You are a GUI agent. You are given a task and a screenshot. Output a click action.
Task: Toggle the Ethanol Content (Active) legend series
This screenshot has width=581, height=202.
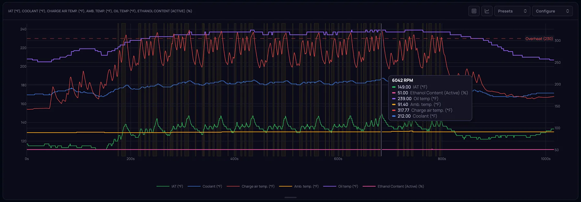coord(393,186)
